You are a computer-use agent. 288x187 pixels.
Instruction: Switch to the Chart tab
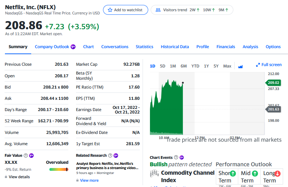[88, 47]
